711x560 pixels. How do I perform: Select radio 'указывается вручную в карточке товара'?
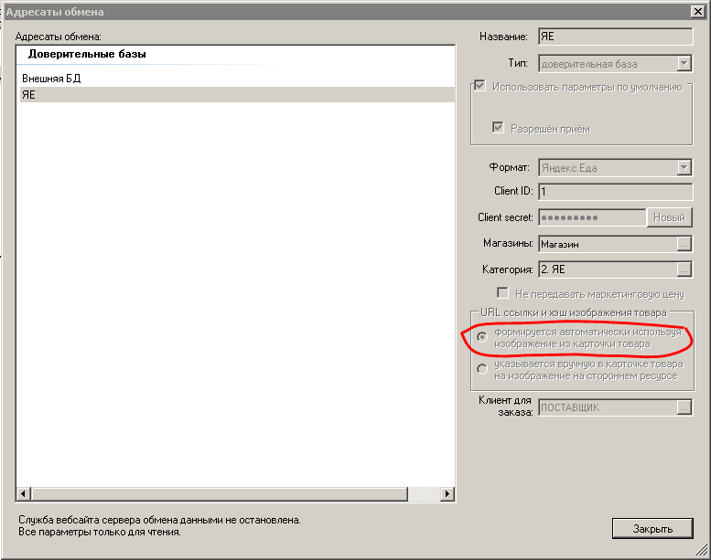point(482,369)
